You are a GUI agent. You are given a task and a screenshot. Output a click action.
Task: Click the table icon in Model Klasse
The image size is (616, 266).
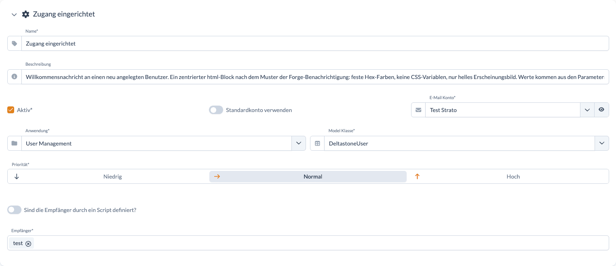pyautogui.click(x=317, y=143)
